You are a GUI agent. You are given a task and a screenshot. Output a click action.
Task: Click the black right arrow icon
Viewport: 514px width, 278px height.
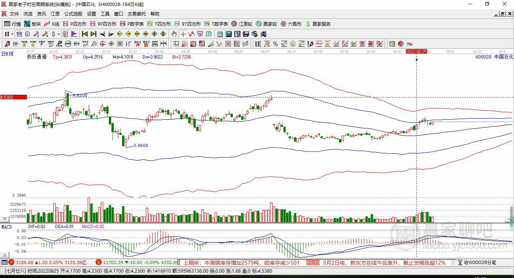coord(111,34)
